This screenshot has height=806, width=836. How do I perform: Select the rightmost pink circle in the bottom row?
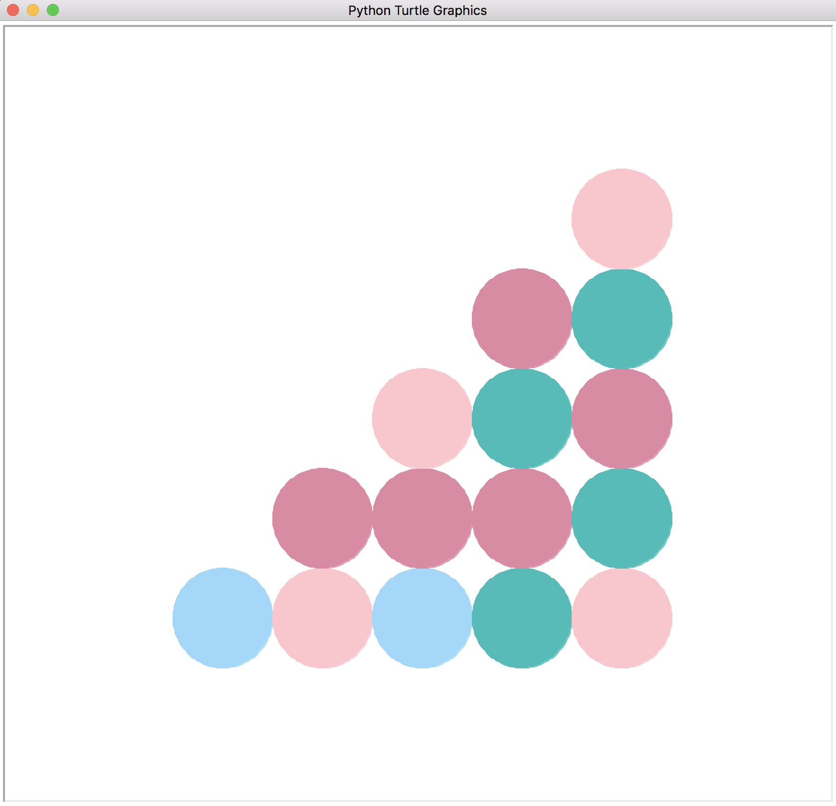tap(622, 617)
